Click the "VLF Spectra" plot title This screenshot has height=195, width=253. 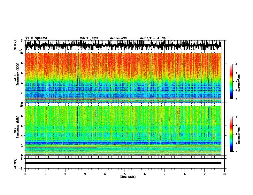tap(36, 38)
